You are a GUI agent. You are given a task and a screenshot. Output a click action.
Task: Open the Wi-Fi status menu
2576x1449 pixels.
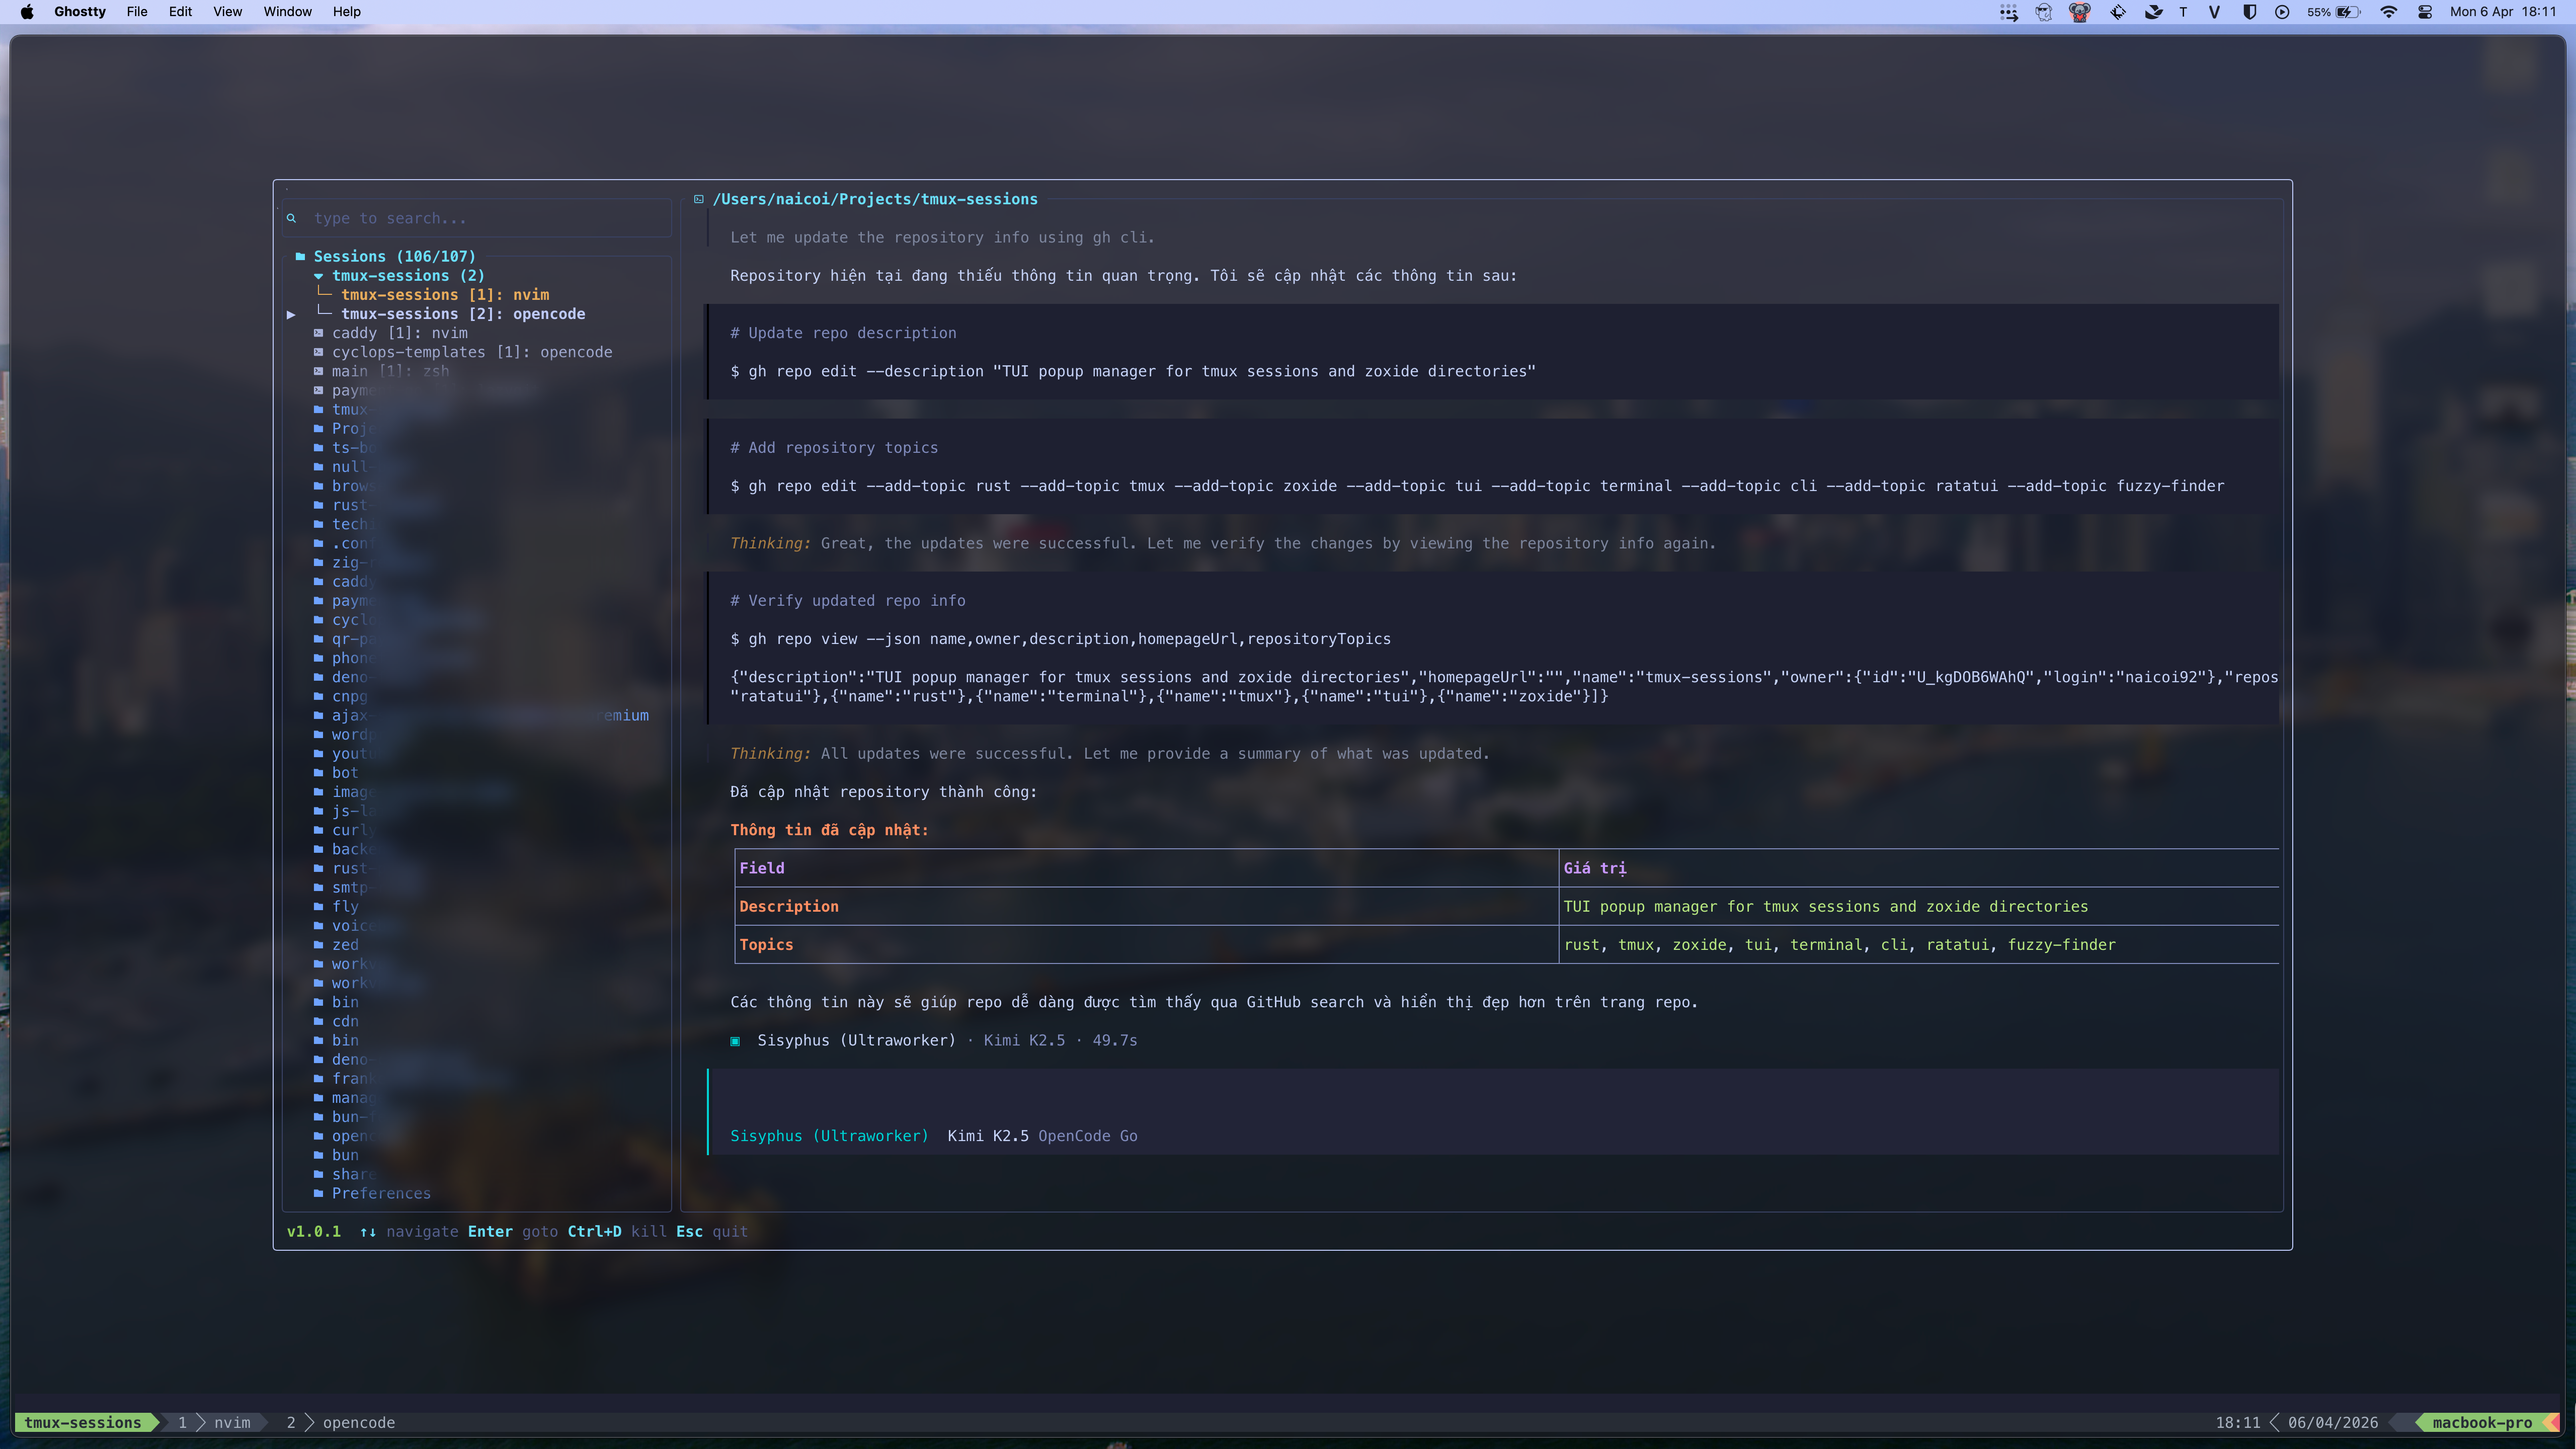(x=2389, y=12)
